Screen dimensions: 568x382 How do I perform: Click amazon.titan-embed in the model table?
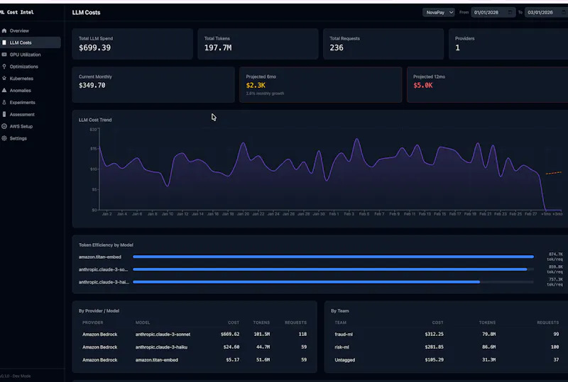157,360
